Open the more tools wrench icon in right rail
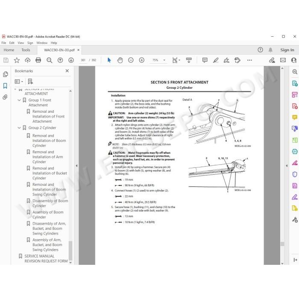Image resolution: width=299 pixels, height=299 pixels. [x=295, y=220]
